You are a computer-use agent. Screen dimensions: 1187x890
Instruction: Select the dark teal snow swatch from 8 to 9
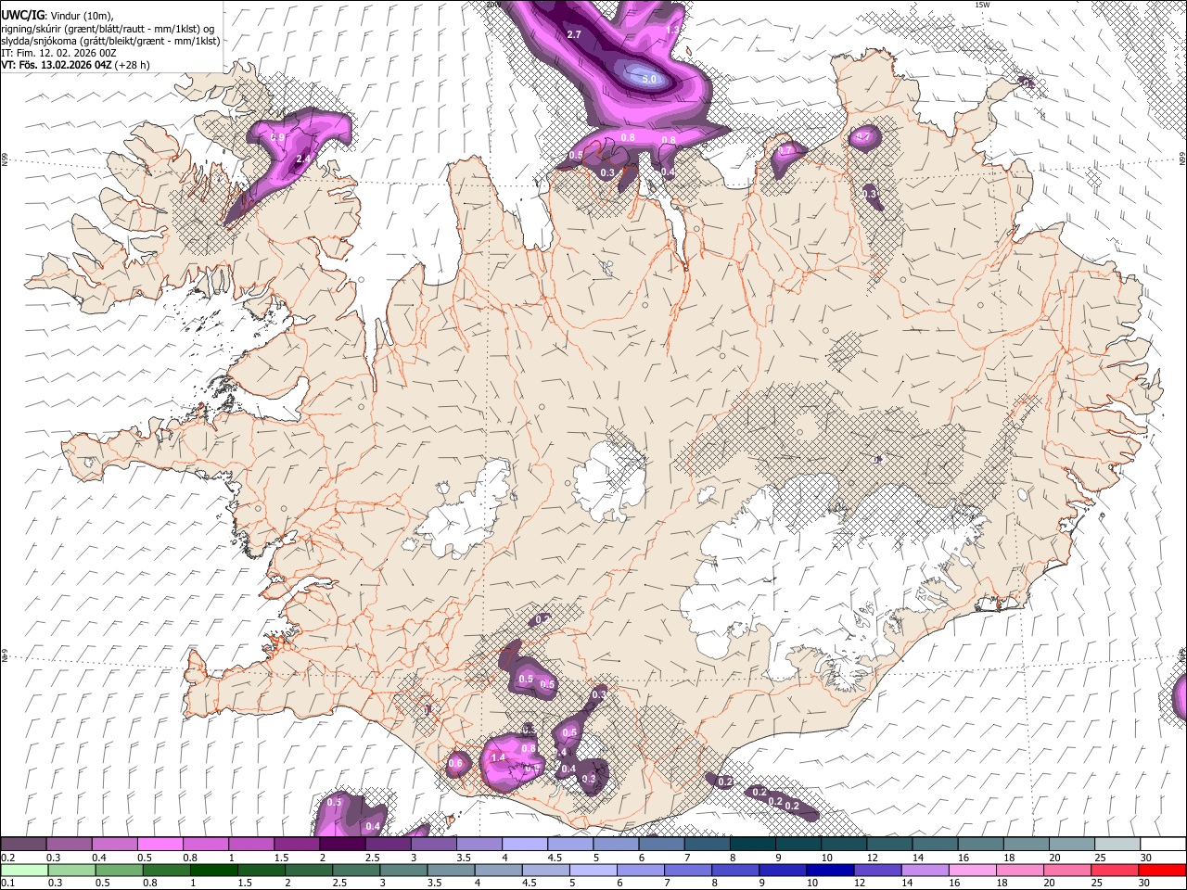(x=752, y=845)
